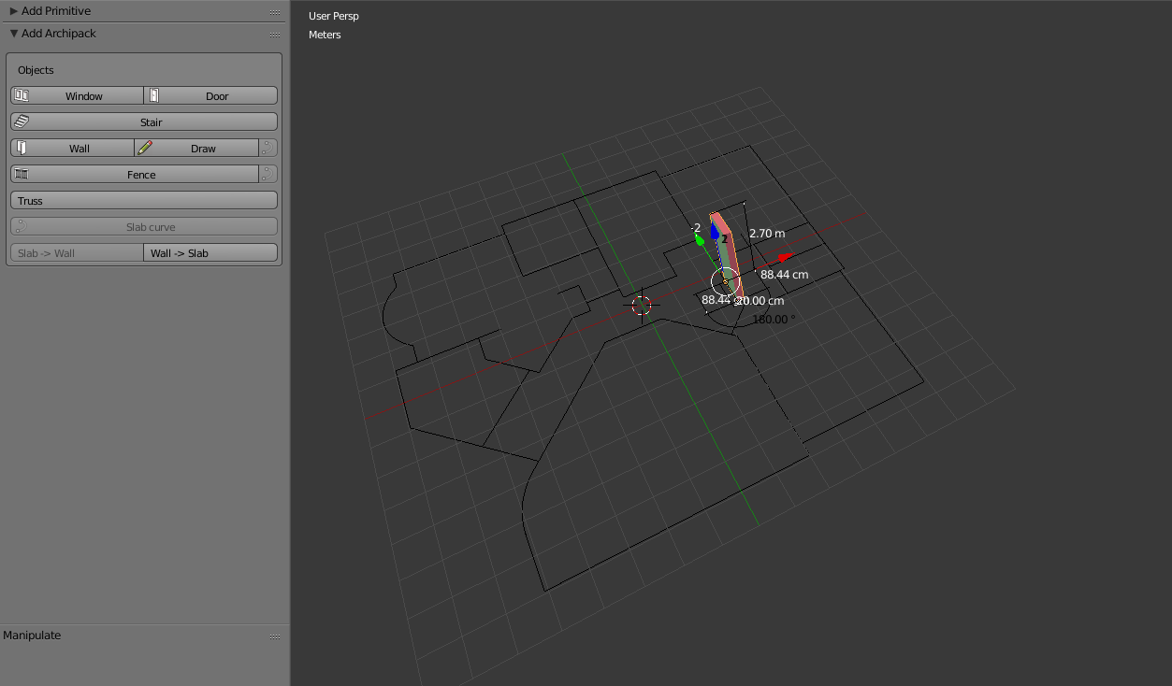Screen dimensions: 1172x686
Task: Click the 3D cursor in the viewport
Action: (x=641, y=305)
